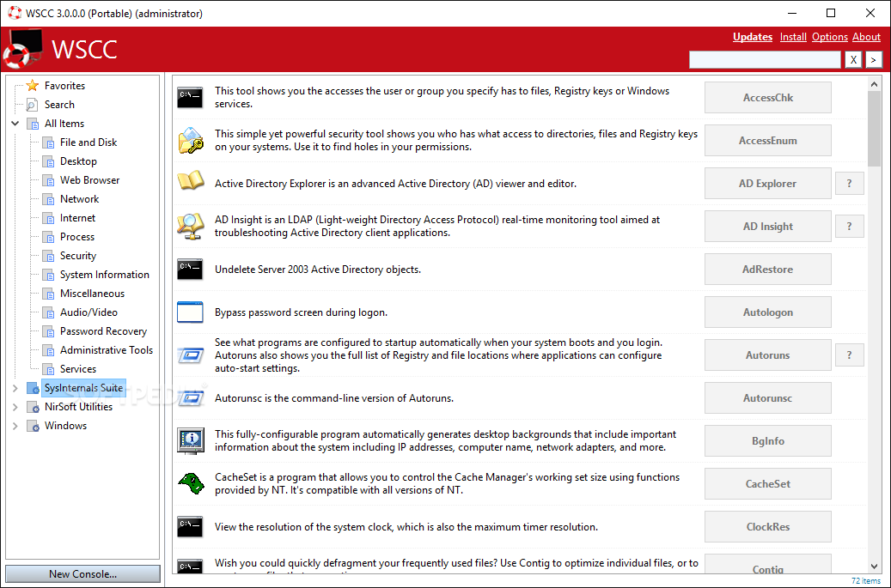Viewport: 891px width, 588px height.
Task: Click the Password Recovery page icon
Action: click(48, 331)
